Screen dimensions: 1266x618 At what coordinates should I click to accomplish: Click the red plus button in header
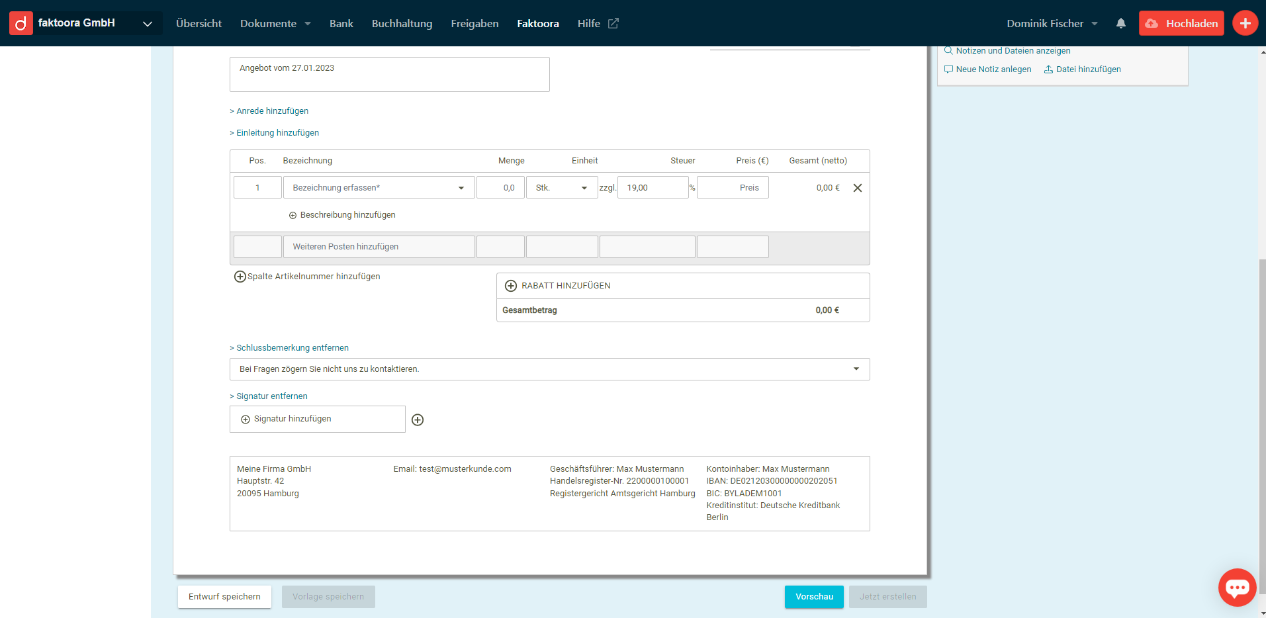(1245, 23)
